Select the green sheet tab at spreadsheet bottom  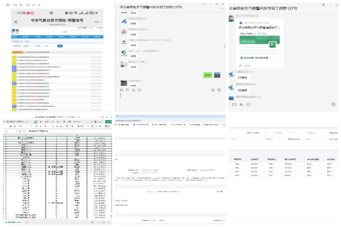point(12,222)
